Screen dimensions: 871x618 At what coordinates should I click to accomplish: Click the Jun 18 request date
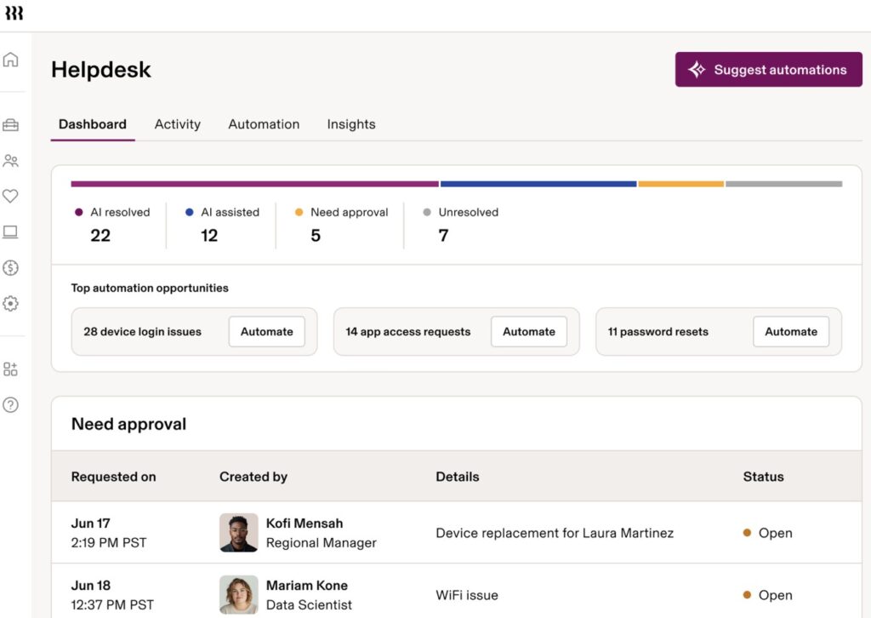[91, 586]
